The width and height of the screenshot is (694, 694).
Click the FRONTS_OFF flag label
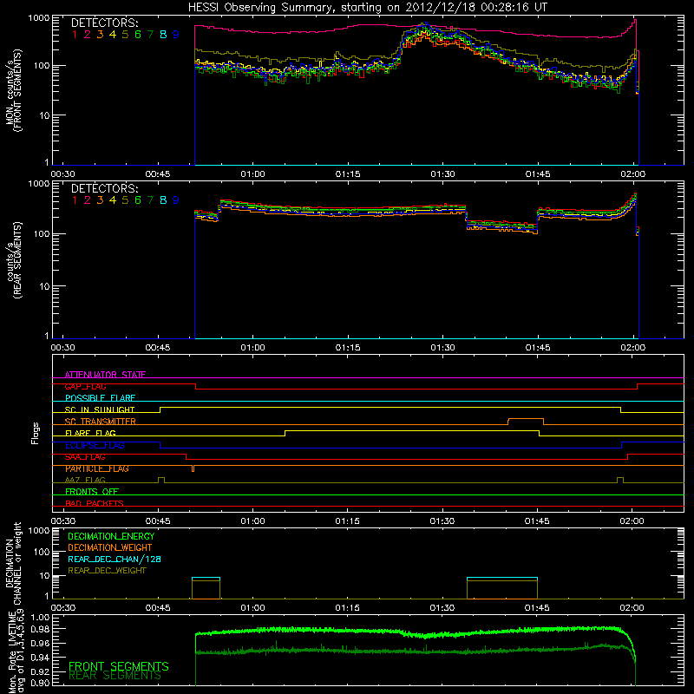92,491
